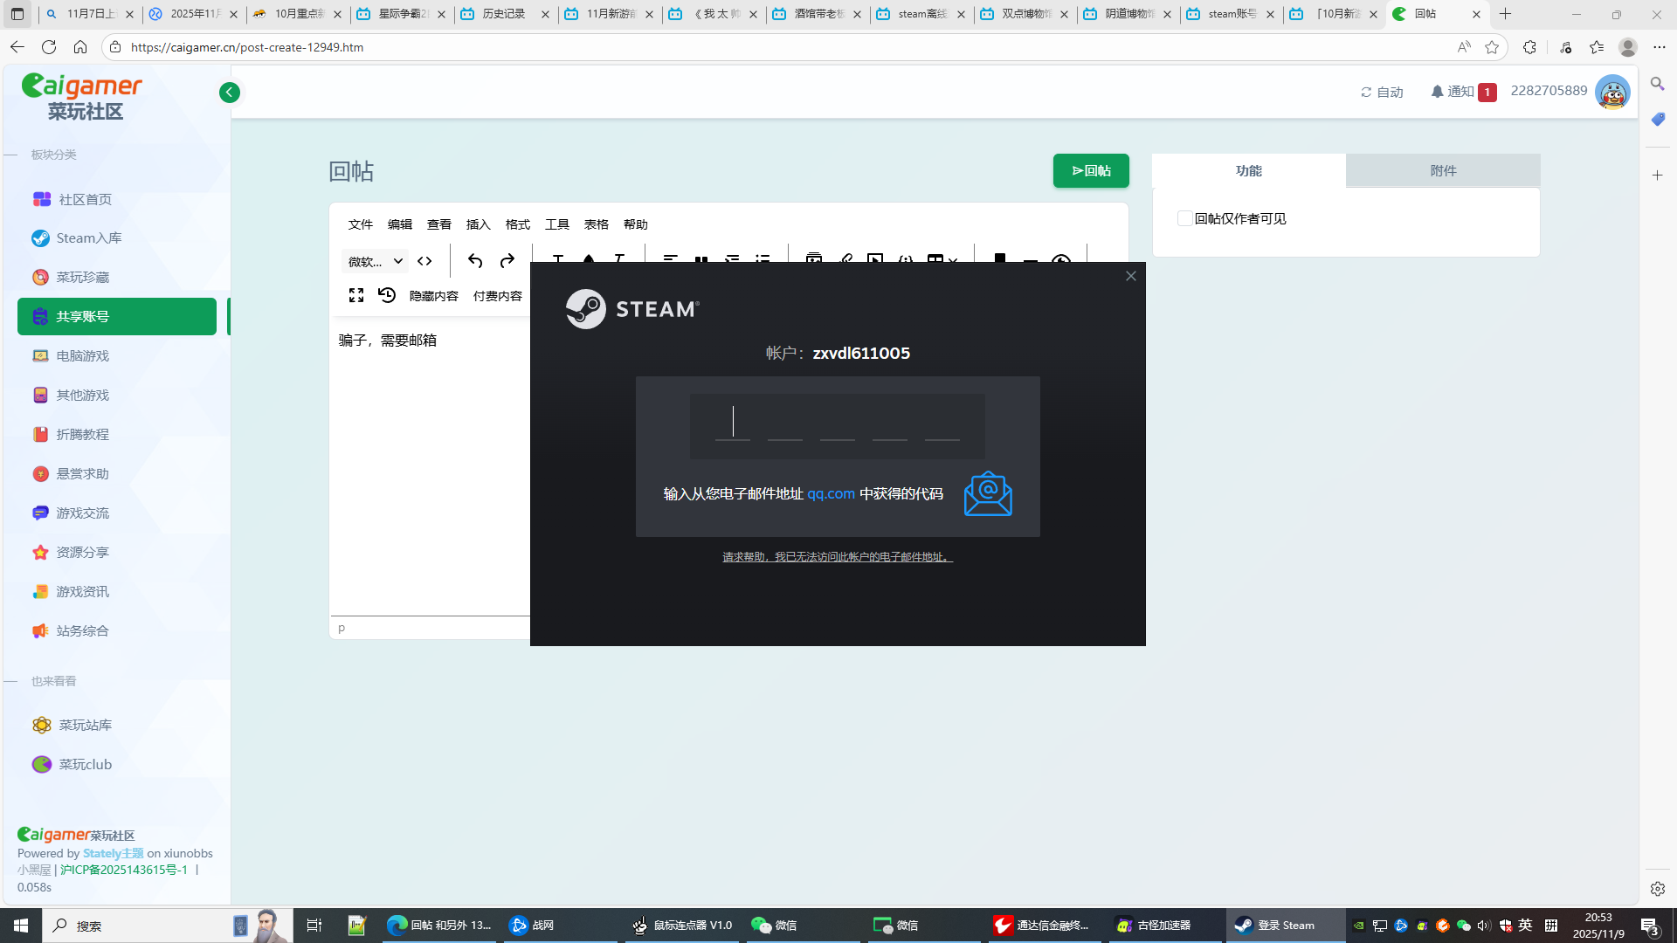Open Steam入库 in the sidebar
Viewport: 1677px width, 943px height.
pyautogui.click(x=89, y=238)
